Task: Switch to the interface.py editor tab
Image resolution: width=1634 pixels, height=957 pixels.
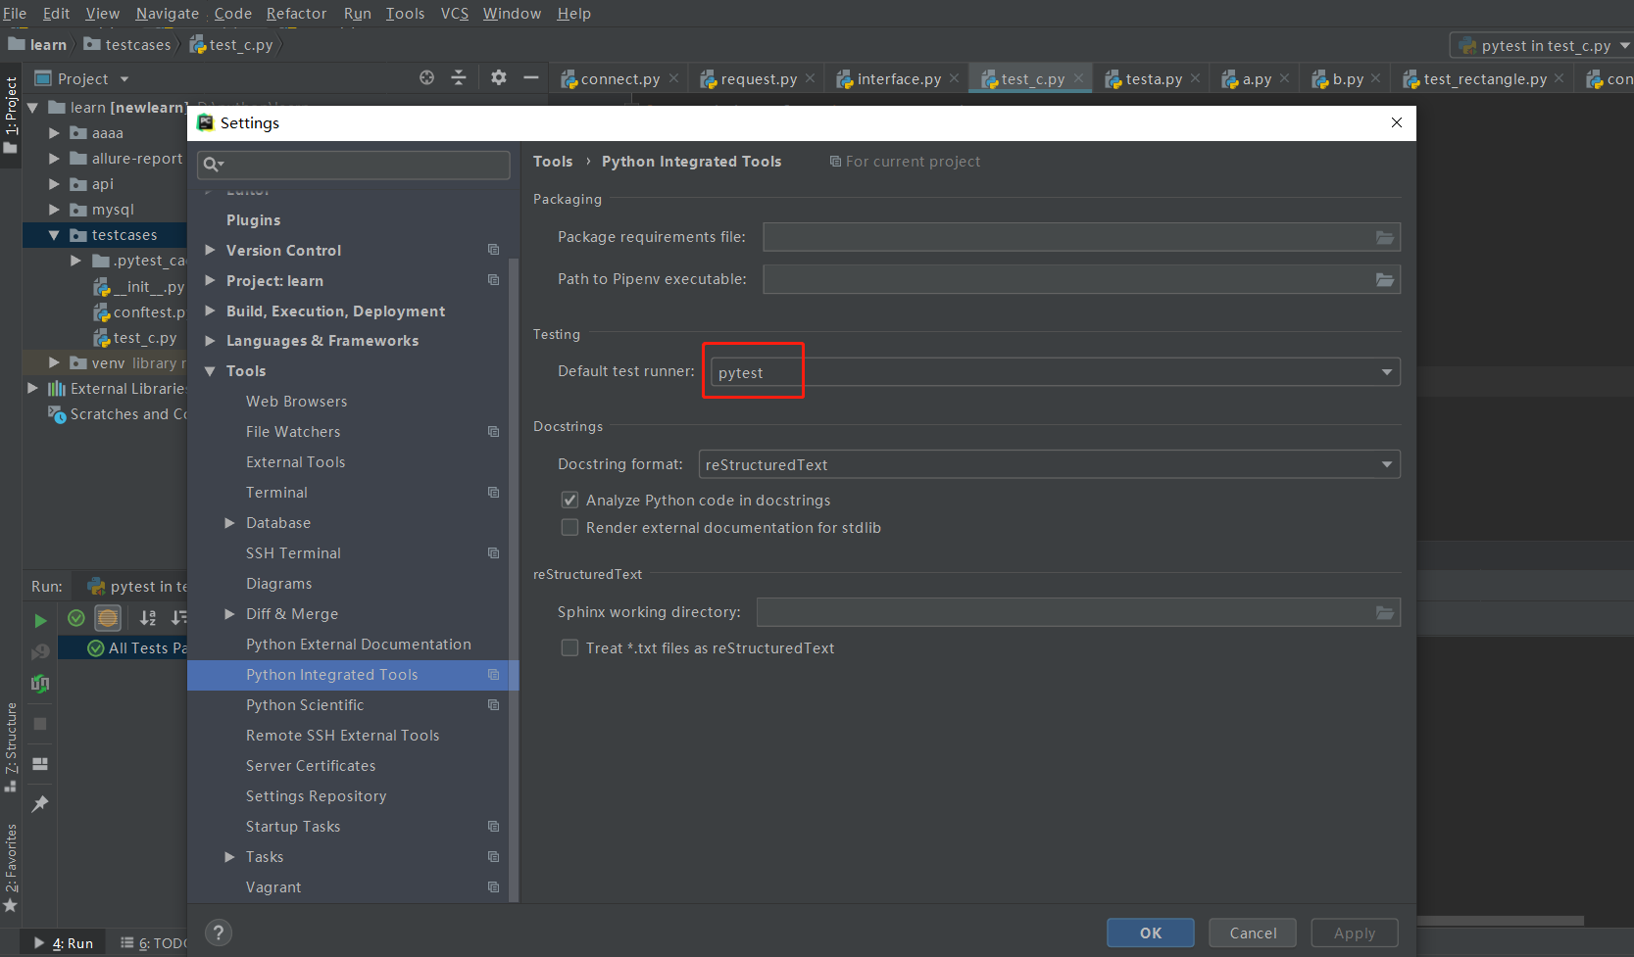Action: 898,78
